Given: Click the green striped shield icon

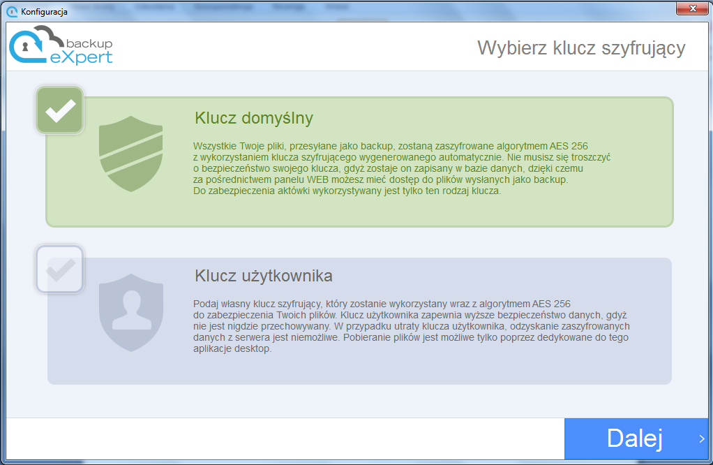Looking at the screenshot, I should click(x=131, y=154).
